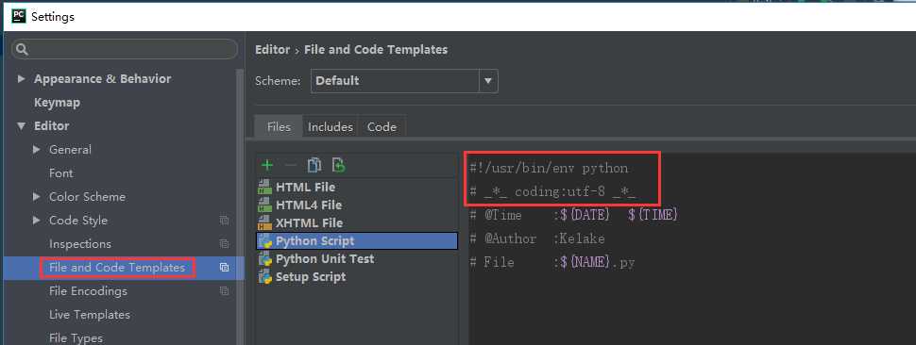Click the copy icon beside File Encodings
The image size is (916, 345).
pyautogui.click(x=225, y=291)
